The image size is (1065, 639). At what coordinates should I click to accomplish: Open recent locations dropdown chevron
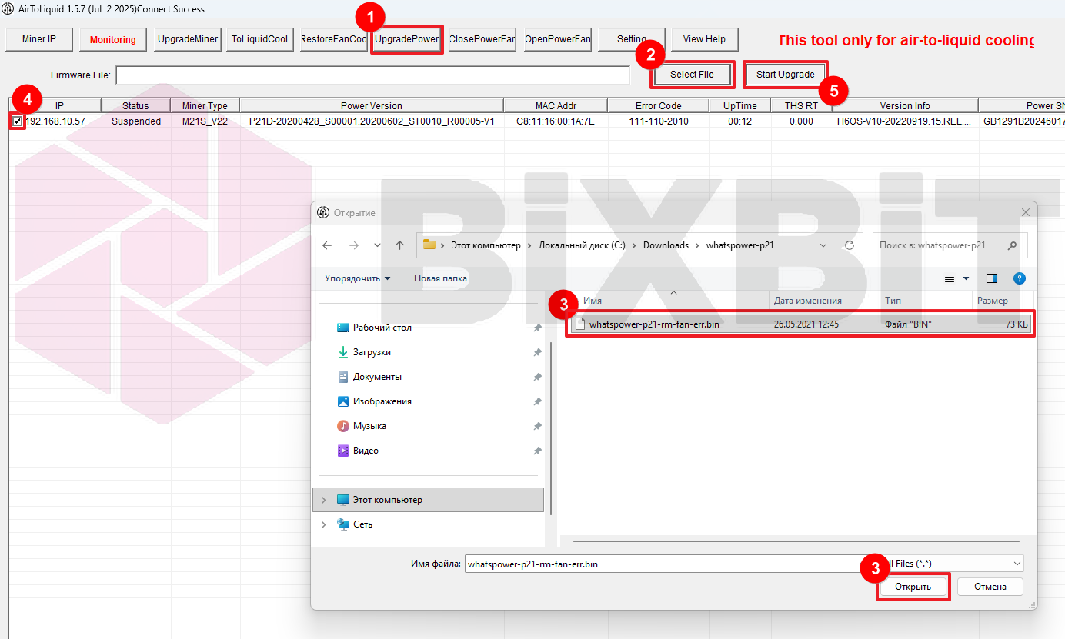tap(377, 245)
